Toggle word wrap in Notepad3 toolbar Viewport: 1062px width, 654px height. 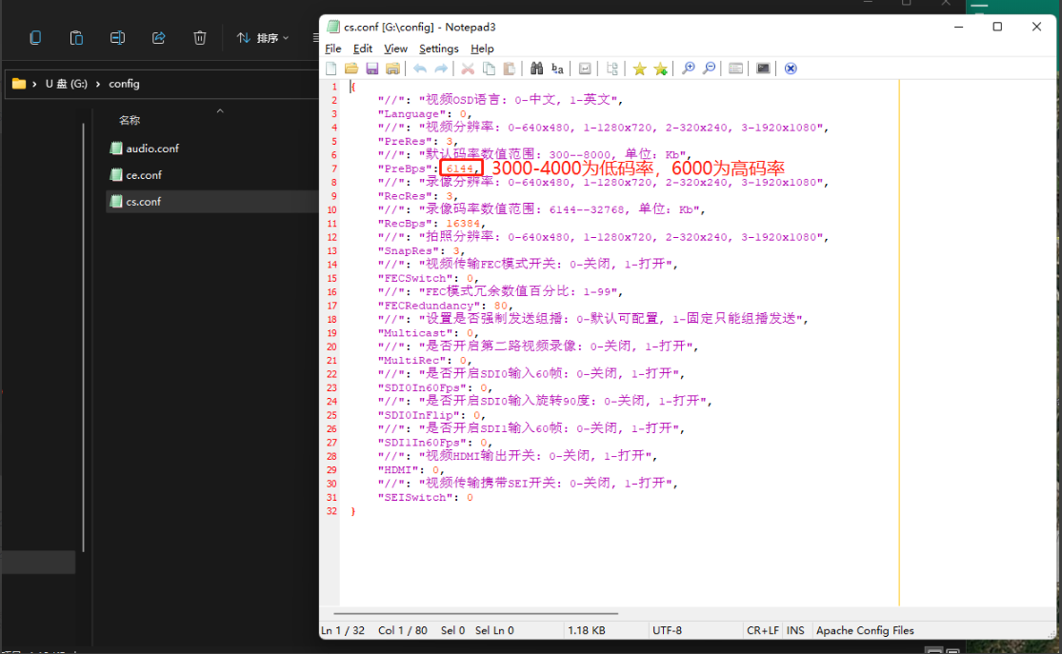(x=585, y=69)
